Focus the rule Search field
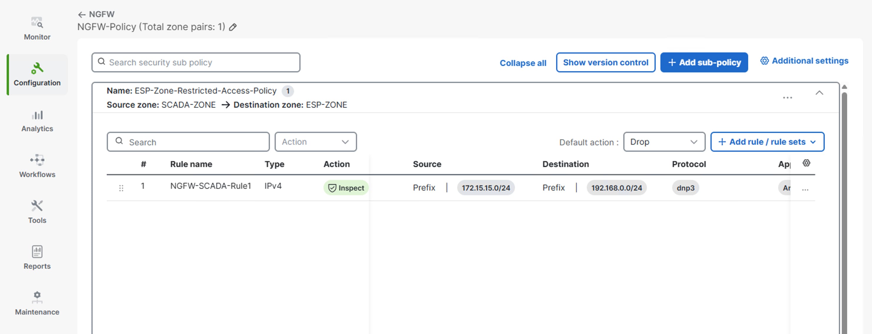872x334 pixels. 188,142
